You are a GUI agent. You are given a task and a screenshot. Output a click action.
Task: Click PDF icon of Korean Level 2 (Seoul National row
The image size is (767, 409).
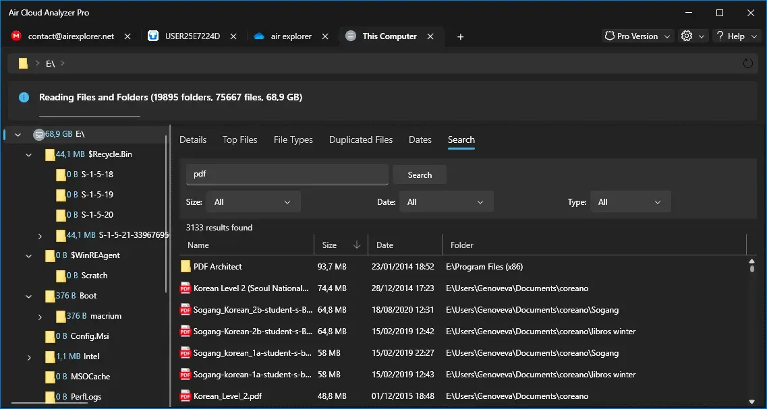pos(186,288)
